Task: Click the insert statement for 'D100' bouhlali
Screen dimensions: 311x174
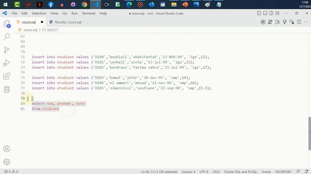Action: click(121, 57)
